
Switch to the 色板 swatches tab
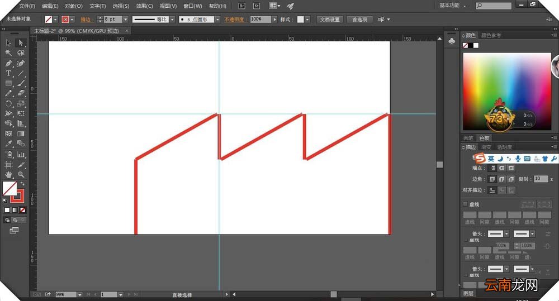click(484, 138)
